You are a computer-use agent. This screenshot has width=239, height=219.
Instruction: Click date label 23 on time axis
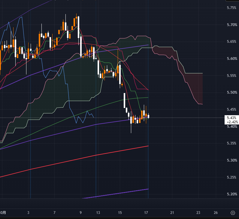(198, 213)
